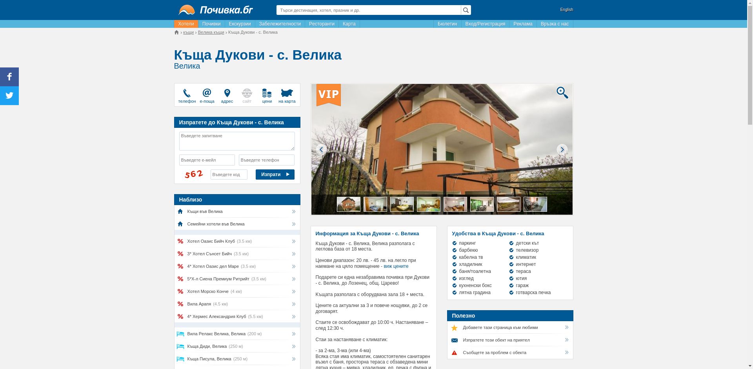Click the envelope icon to send to a friend
Viewport: 753px width, 369px height.
tap(455, 340)
